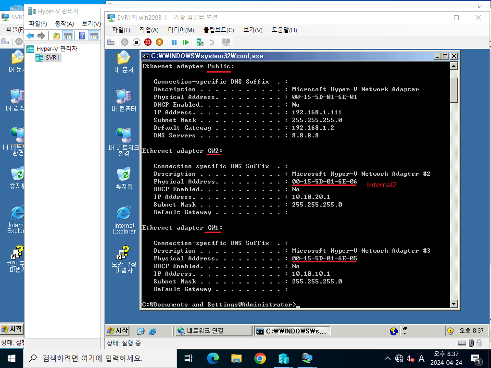Screen dimensions: 491x368
Task: Click Show Desktop quick launch icon in guest
Action: pos(141,331)
